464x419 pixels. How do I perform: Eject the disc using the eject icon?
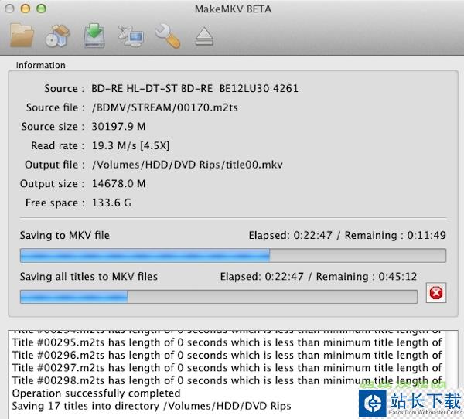click(x=204, y=36)
